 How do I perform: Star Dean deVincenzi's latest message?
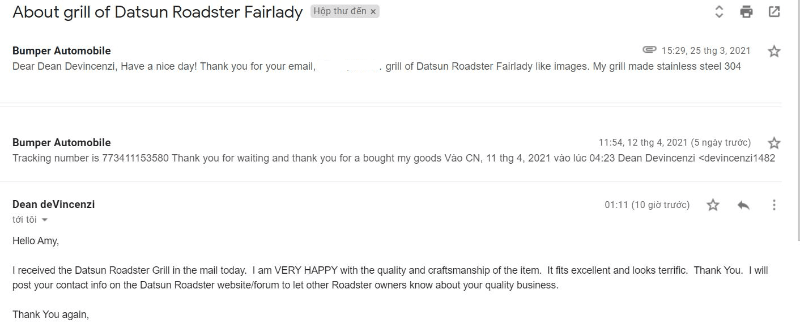(713, 205)
